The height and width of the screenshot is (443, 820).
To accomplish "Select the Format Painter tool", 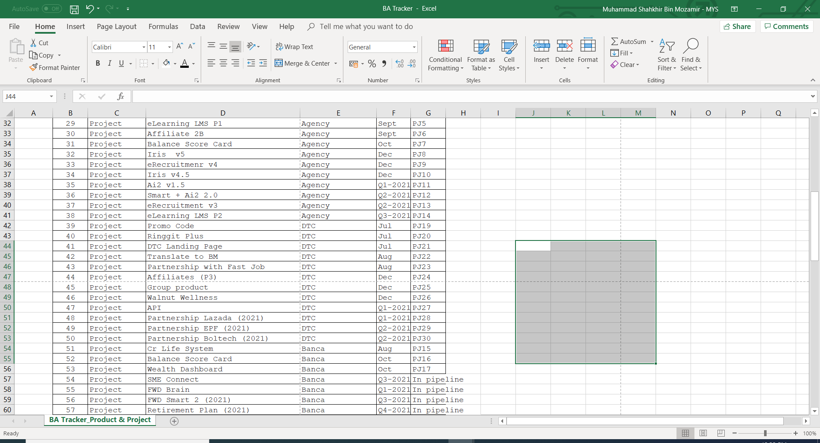I will 55,67.
